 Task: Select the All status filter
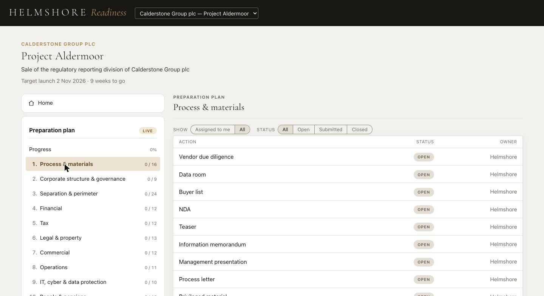285,130
